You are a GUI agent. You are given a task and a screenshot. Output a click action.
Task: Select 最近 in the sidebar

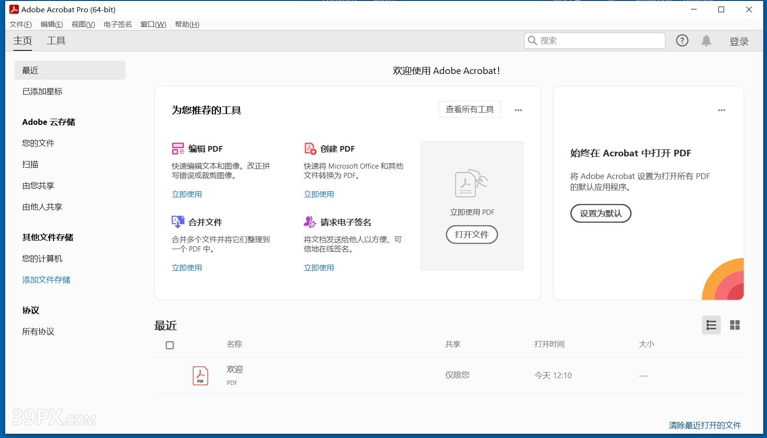pyautogui.click(x=70, y=70)
